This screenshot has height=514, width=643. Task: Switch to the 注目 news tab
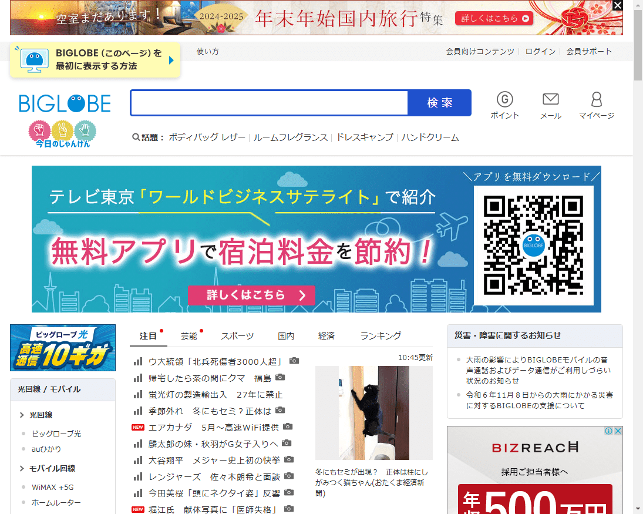148,336
